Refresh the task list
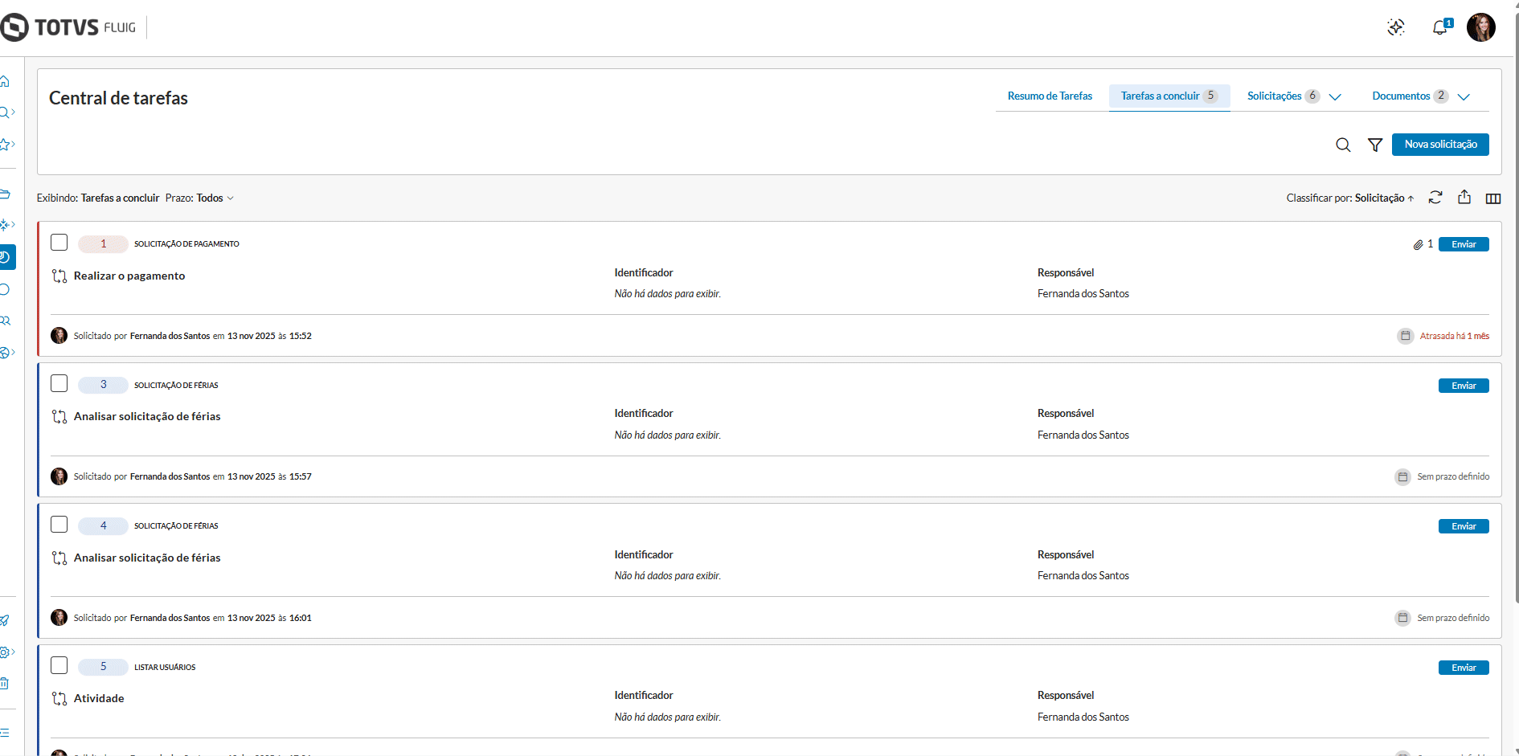The width and height of the screenshot is (1519, 756). click(1435, 198)
